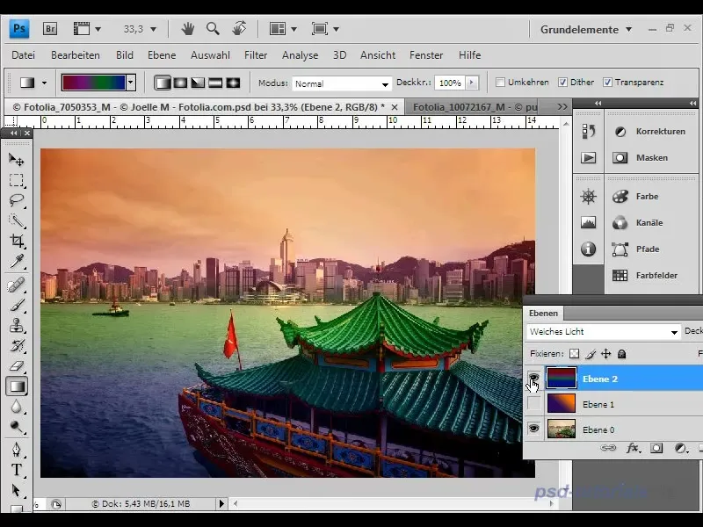Viewport: 703px width, 527px height.
Task: Choose angle gradient style
Action: (x=198, y=83)
